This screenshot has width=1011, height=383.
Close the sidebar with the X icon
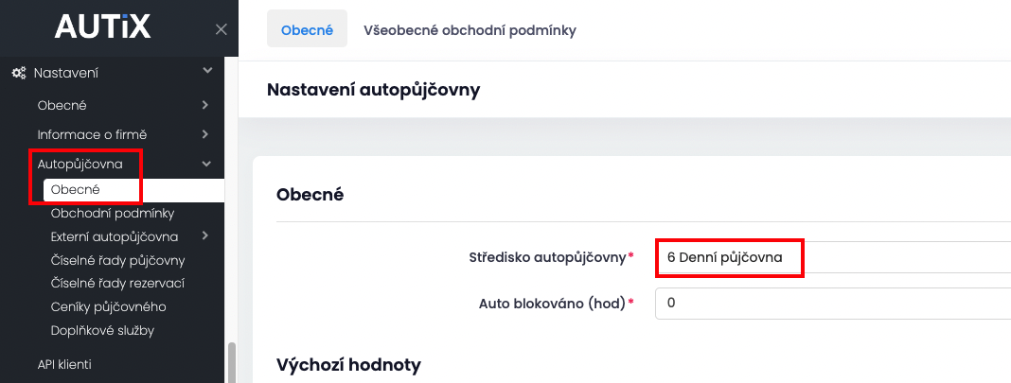coord(221,29)
